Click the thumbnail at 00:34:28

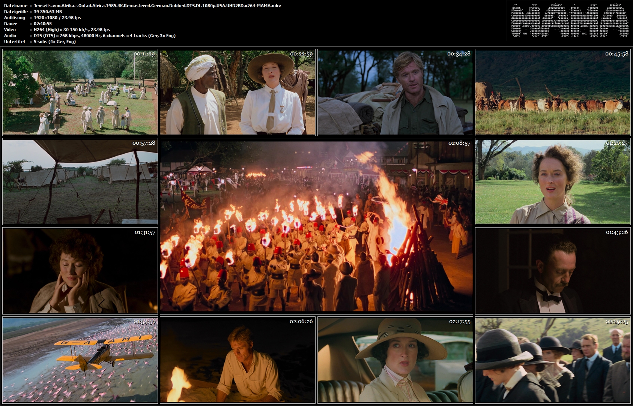[395, 92]
